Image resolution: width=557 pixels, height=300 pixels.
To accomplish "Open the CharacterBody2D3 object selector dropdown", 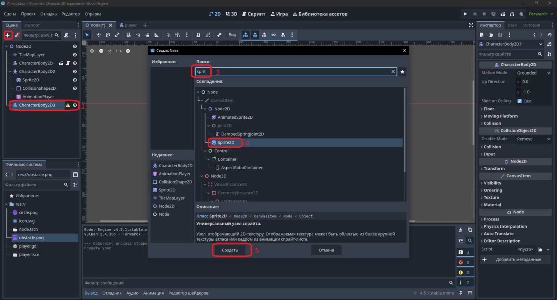I will pyautogui.click(x=511, y=44).
